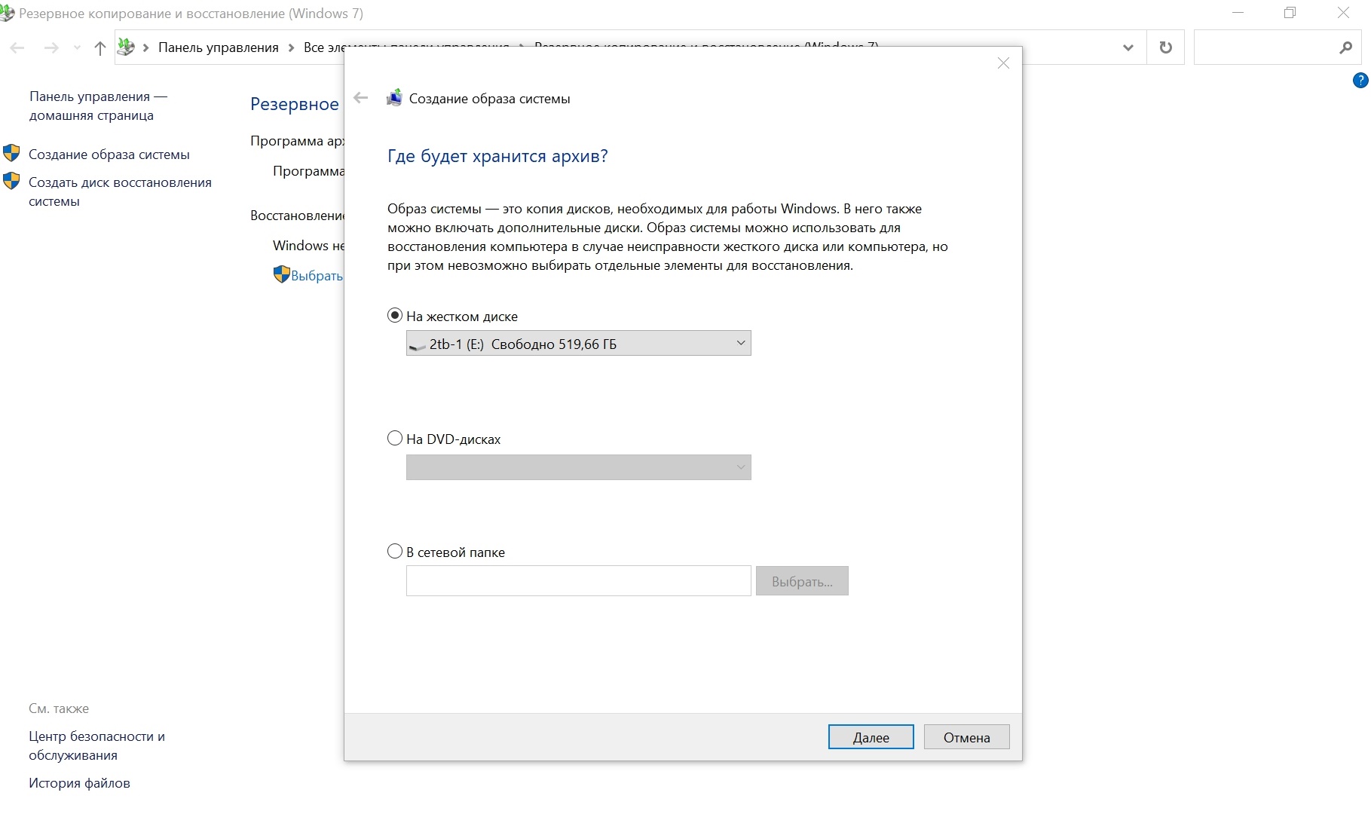This screenshot has height=814, width=1371.
Task: Navigate back in Control Panel window
Action: (x=17, y=47)
